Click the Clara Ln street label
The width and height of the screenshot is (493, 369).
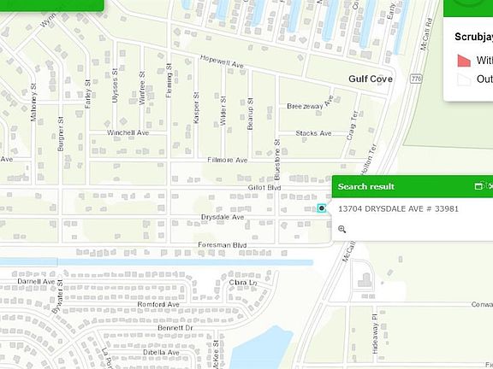coord(243,283)
